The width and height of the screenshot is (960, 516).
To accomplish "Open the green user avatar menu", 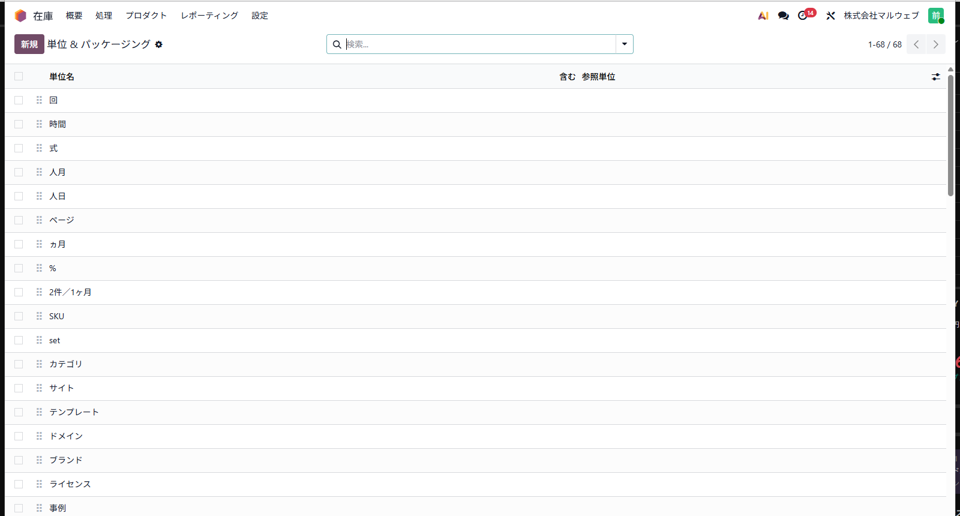I will [x=936, y=16].
